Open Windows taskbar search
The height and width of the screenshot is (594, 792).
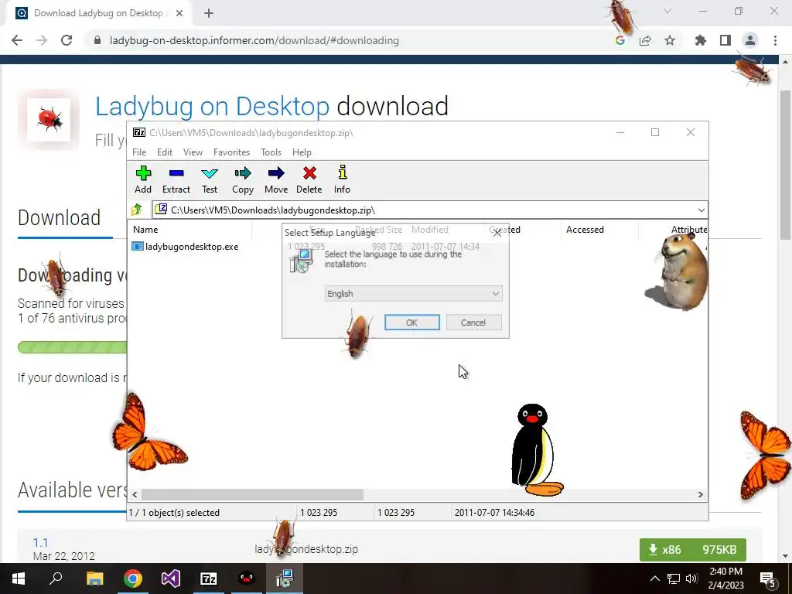click(56, 579)
